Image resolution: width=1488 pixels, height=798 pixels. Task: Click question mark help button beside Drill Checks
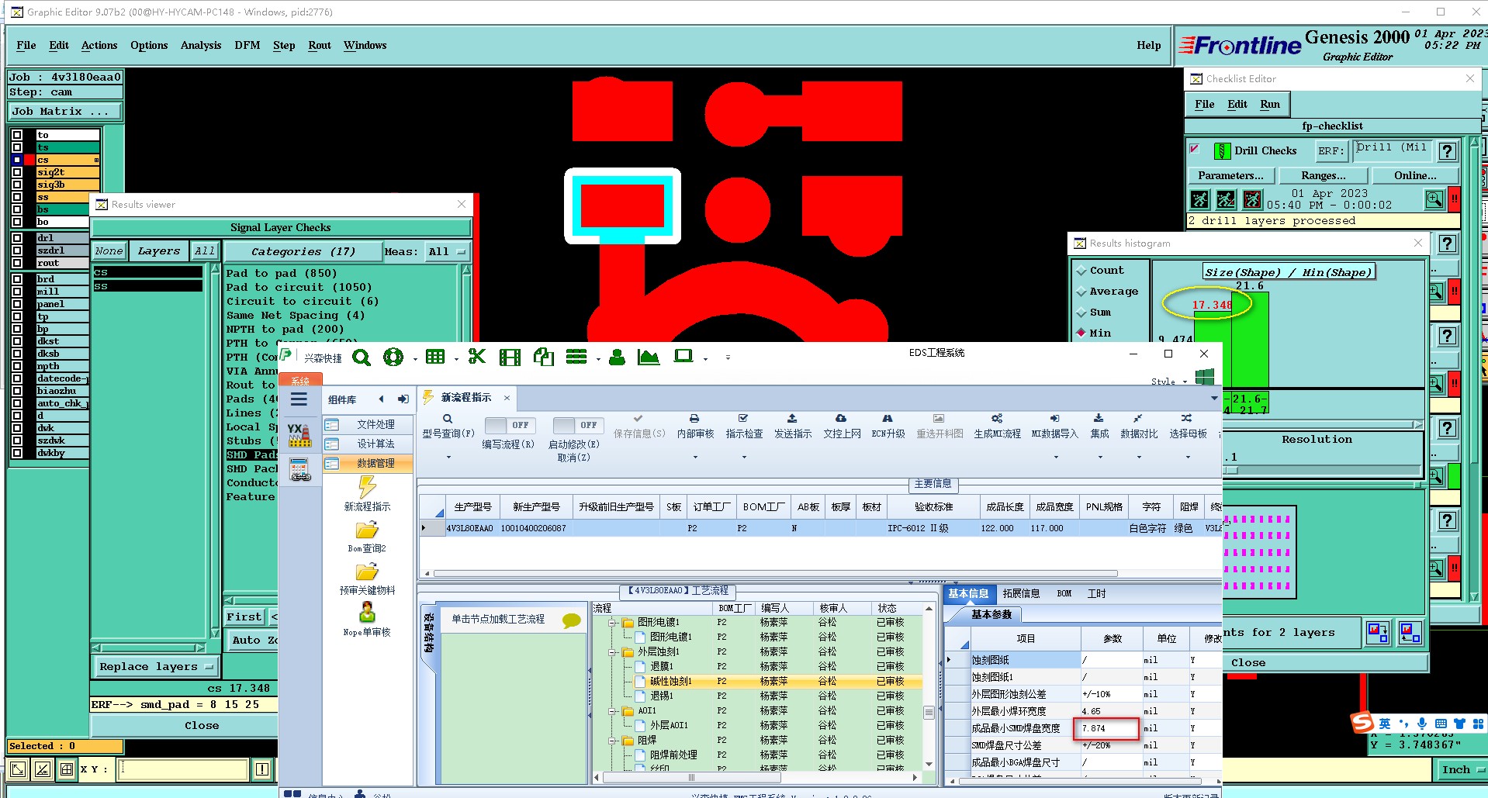1448,152
